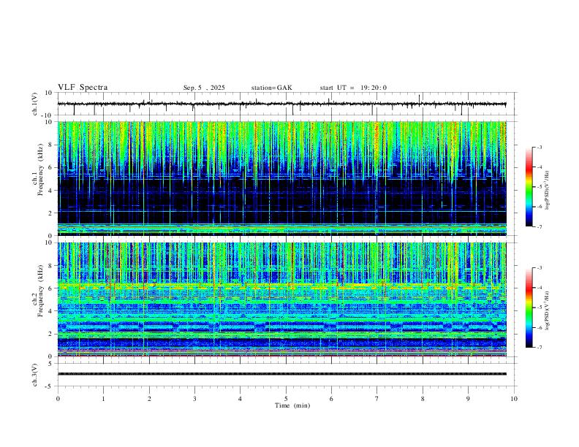579x447 pixels.
Task: Click time axis tick label "3"
Action: [x=194, y=399]
